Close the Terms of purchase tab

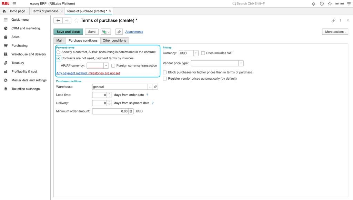61,11
